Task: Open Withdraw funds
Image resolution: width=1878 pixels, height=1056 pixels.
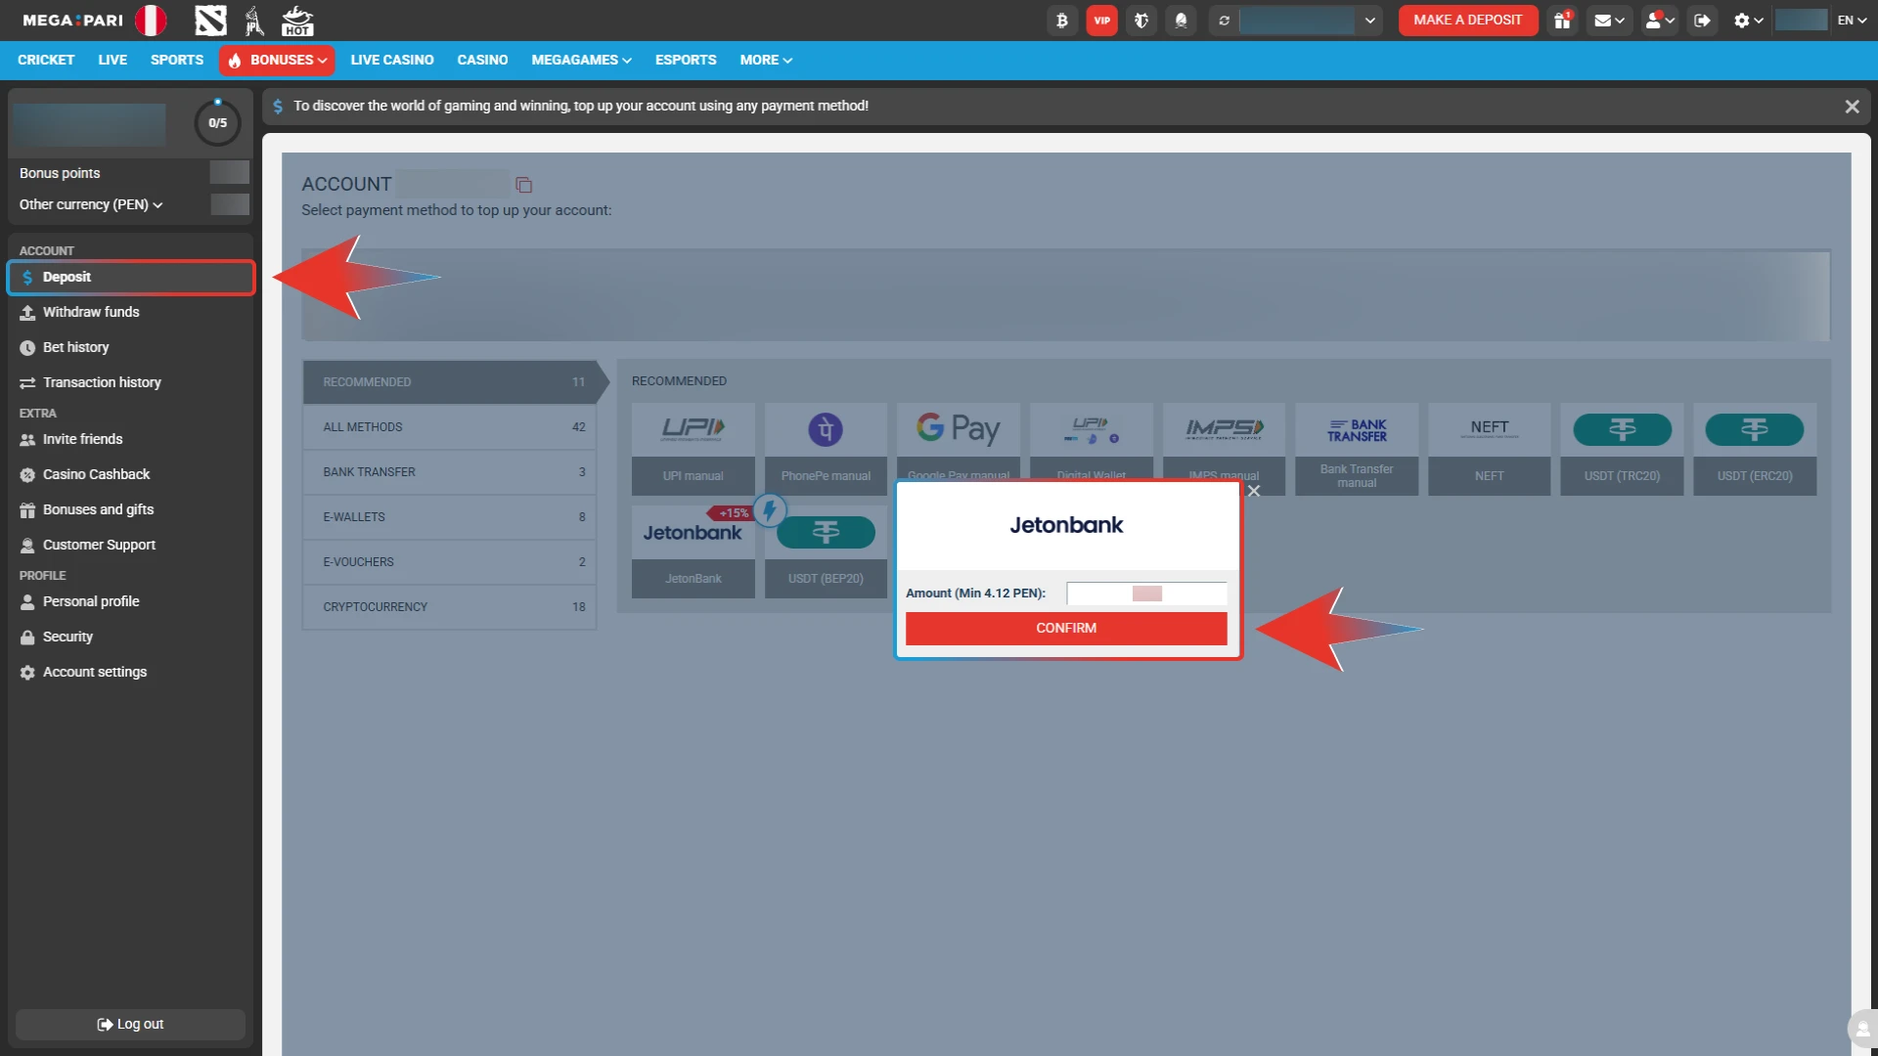Action: click(x=131, y=313)
